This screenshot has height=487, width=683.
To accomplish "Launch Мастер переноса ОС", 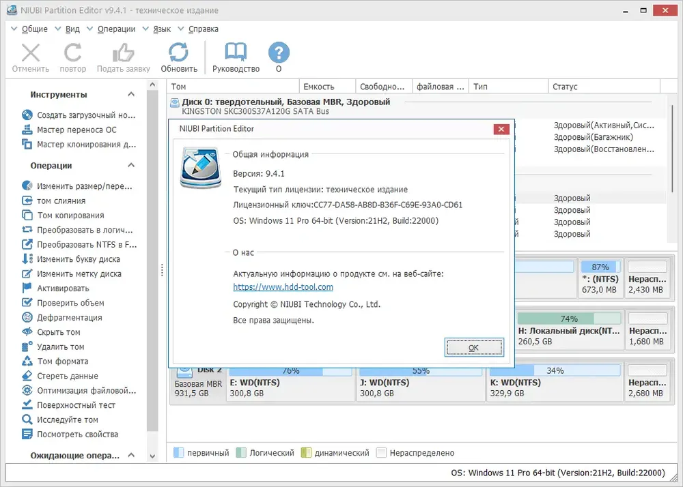I will pyautogui.click(x=69, y=130).
